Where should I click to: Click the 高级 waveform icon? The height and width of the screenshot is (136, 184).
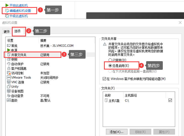pos(9,100)
